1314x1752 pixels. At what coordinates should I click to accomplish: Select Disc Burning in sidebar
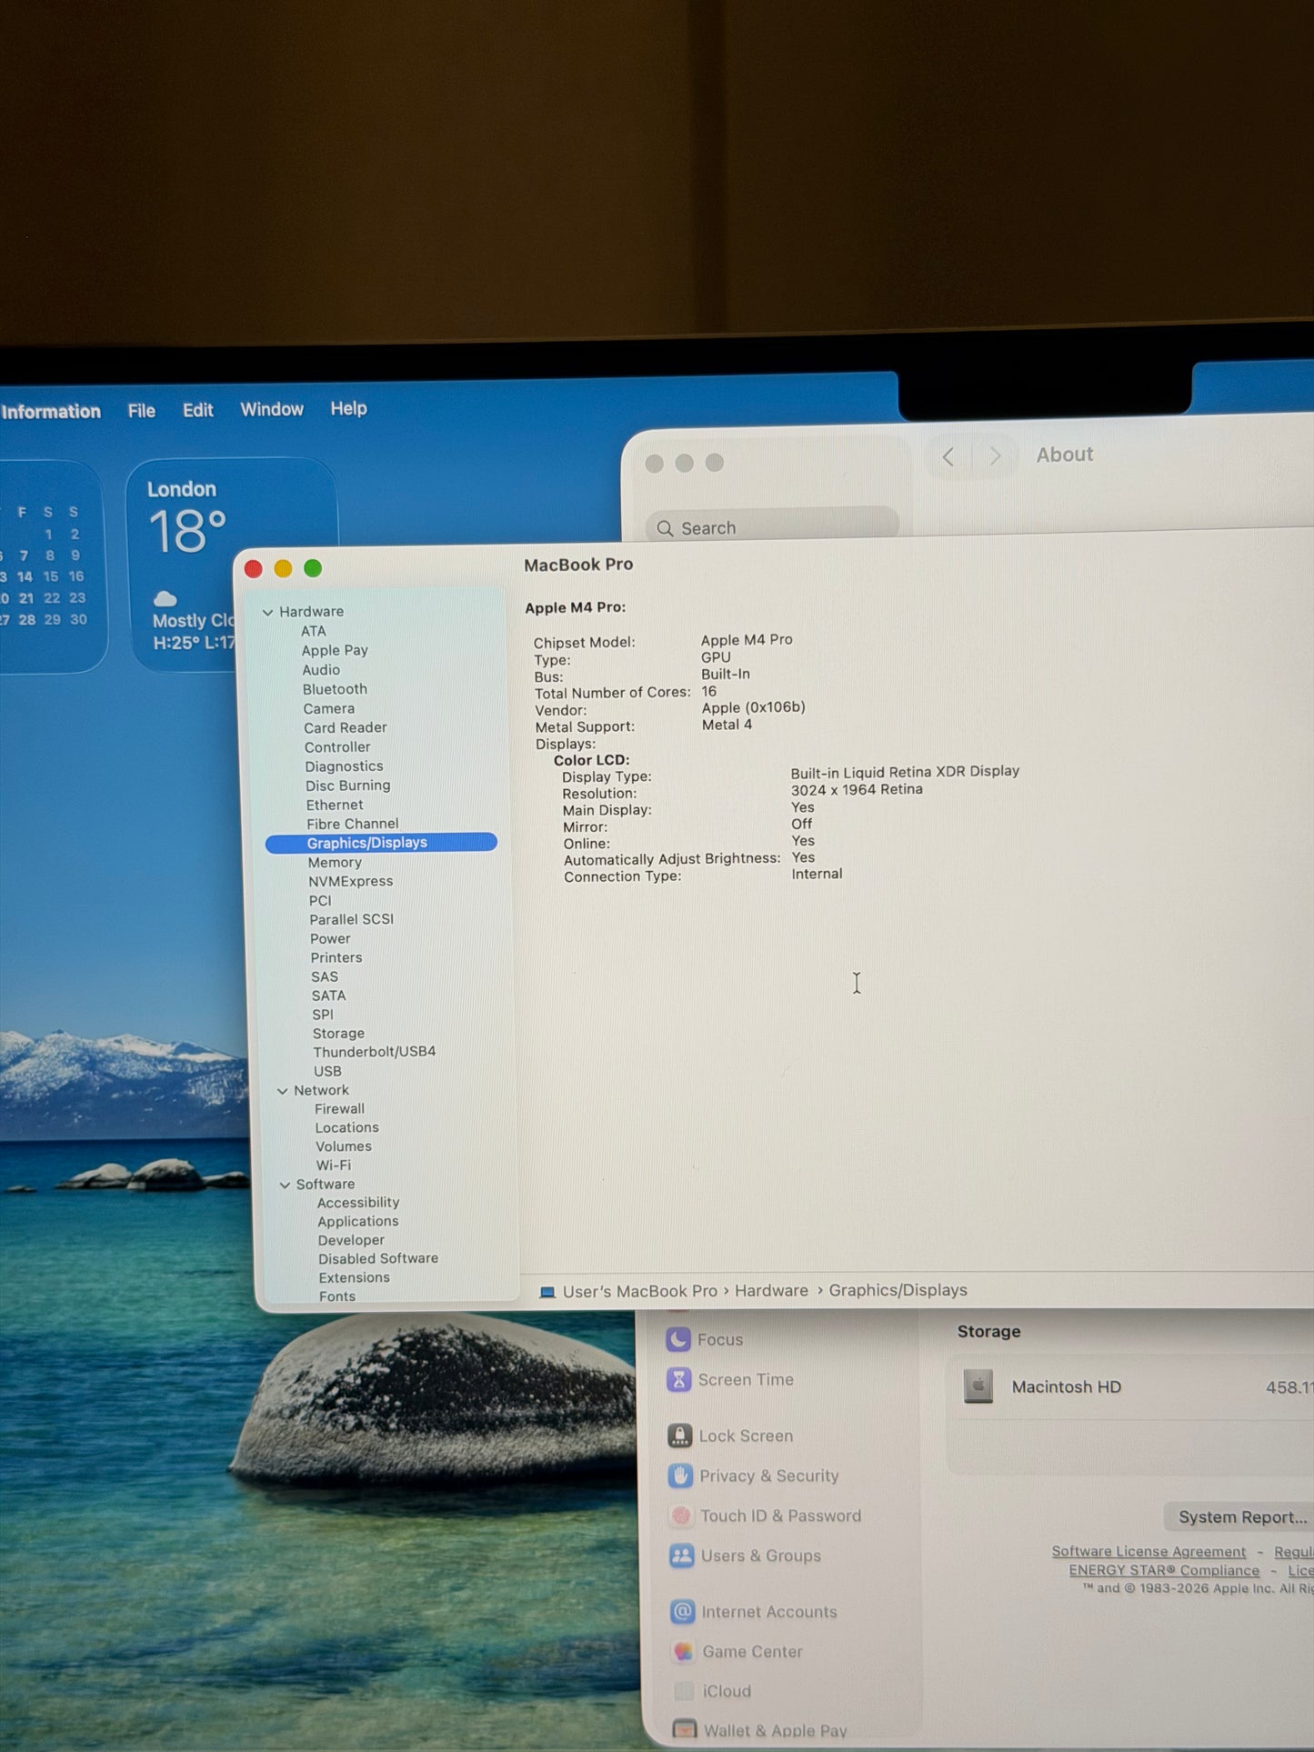[x=347, y=786]
